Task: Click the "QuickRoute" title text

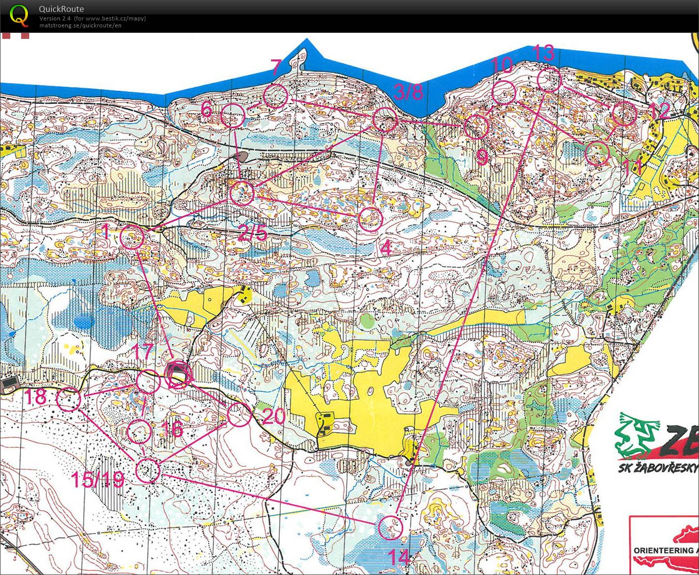Action: click(x=61, y=9)
